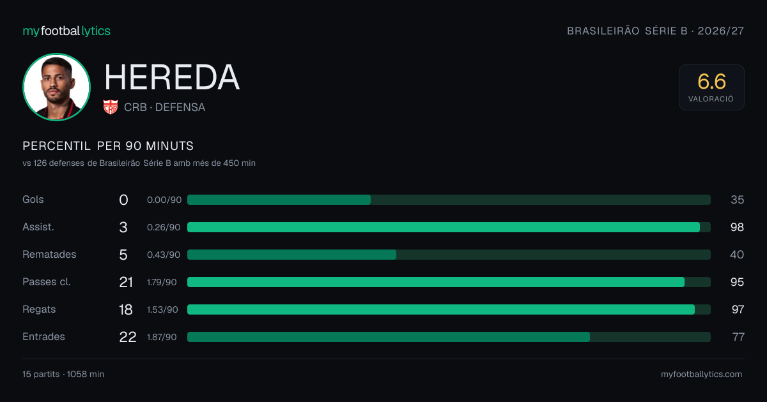The height and width of the screenshot is (402, 767).
Task: Click the Entrades percentile bar
Action: tap(449, 337)
